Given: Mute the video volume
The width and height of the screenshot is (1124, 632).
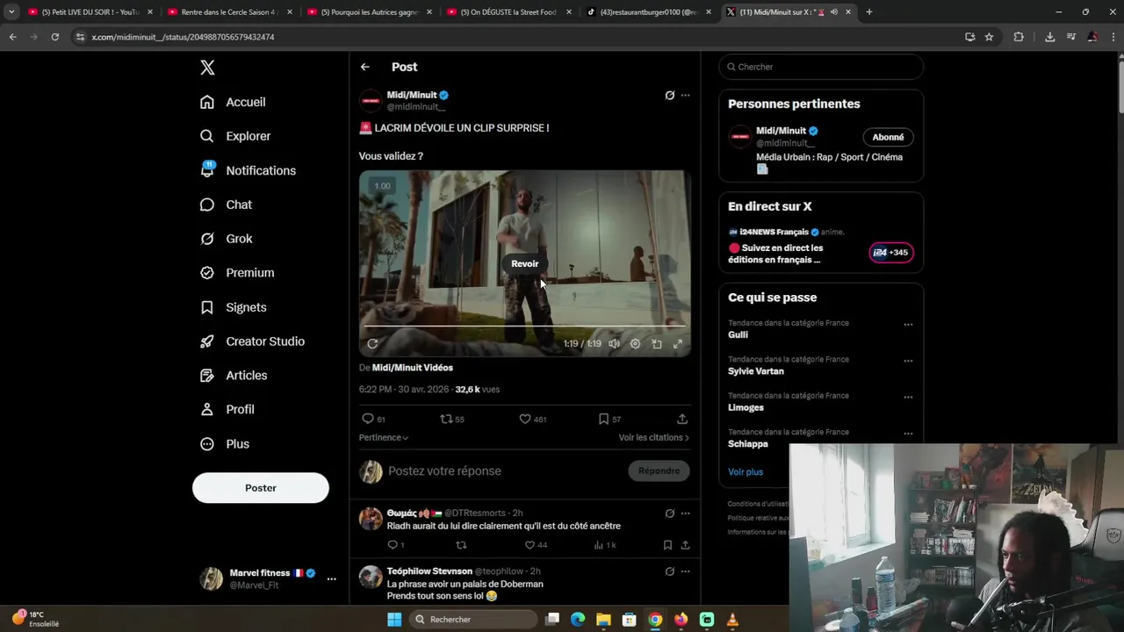Looking at the screenshot, I should pyautogui.click(x=615, y=344).
